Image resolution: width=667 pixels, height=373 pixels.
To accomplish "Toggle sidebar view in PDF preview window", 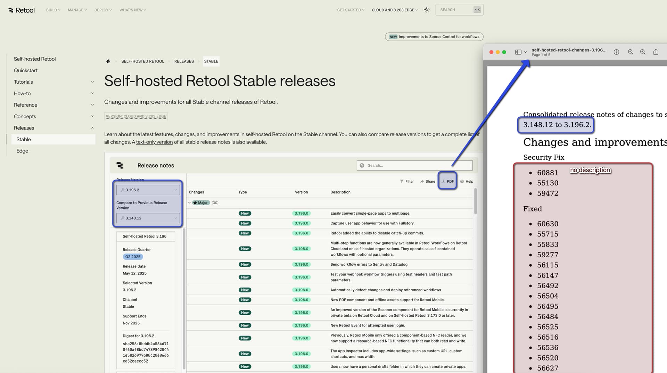I will (x=518, y=52).
